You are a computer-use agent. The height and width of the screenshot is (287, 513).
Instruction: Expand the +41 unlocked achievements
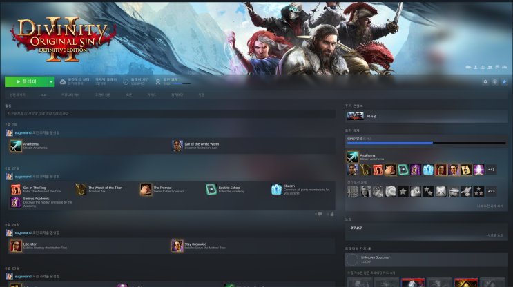pyautogui.click(x=491, y=170)
